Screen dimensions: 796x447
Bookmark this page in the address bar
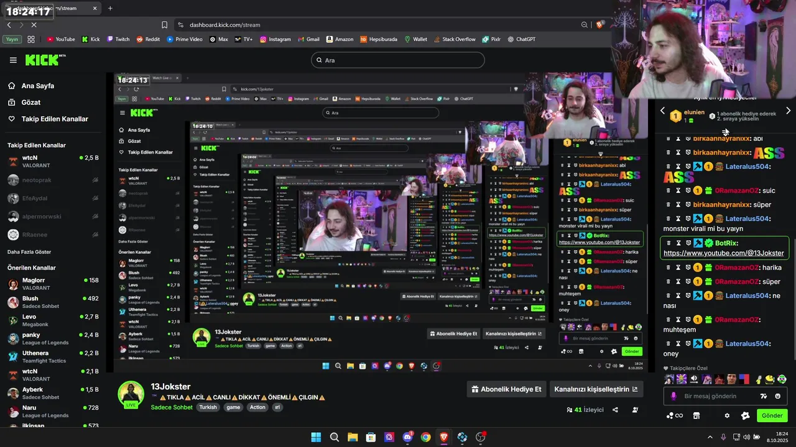click(164, 25)
